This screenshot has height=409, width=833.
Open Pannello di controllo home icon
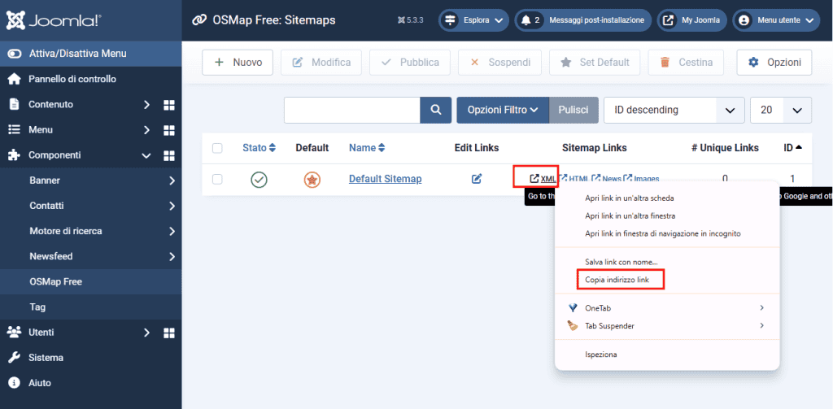pyautogui.click(x=15, y=79)
